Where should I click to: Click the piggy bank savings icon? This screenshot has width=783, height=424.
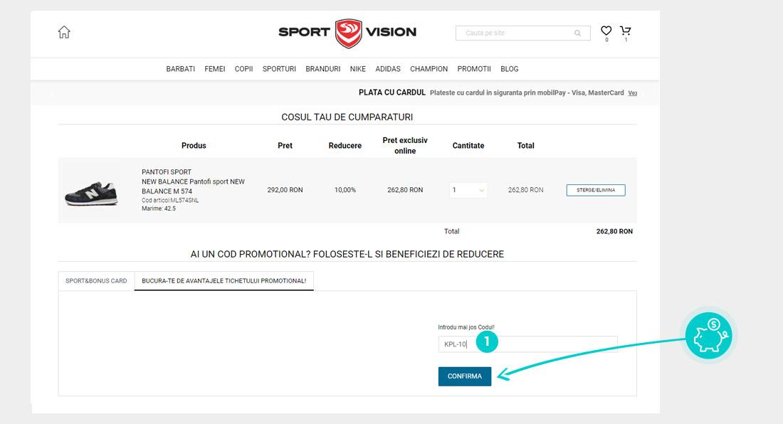point(708,335)
